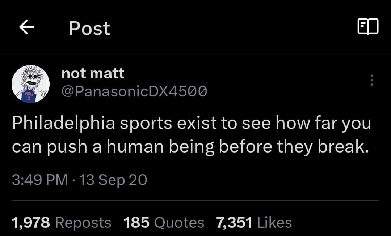Click the Philadelphia sports post text
The width and height of the screenshot is (391, 236).
click(x=191, y=134)
